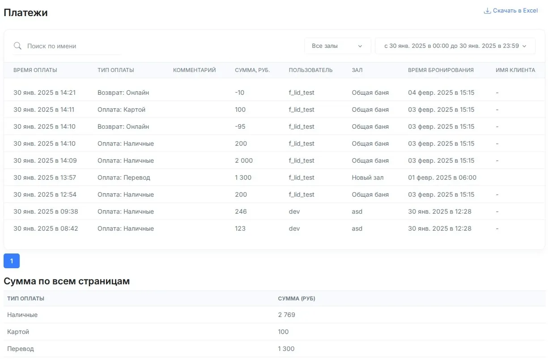Click the Имя клиента column header
The width and height of the screenshot is (548, 359).
pyautogui.click(x=515, y=70)
